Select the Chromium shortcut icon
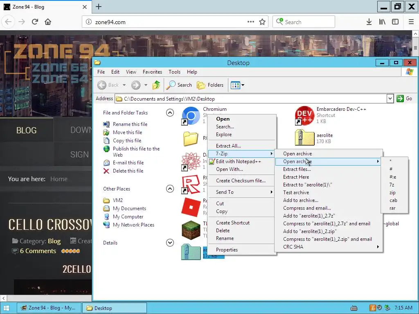This screenshot has width=419, height=314. click(x=191, y=116)
